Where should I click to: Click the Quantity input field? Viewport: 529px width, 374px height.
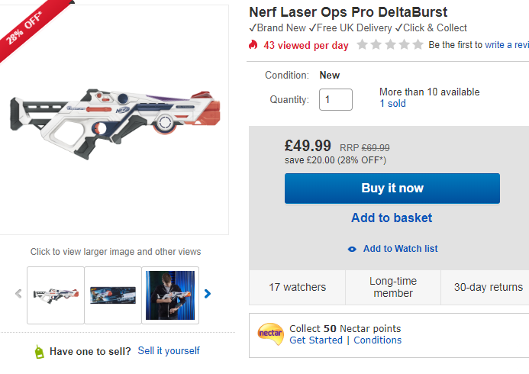(x=336, y=99)
